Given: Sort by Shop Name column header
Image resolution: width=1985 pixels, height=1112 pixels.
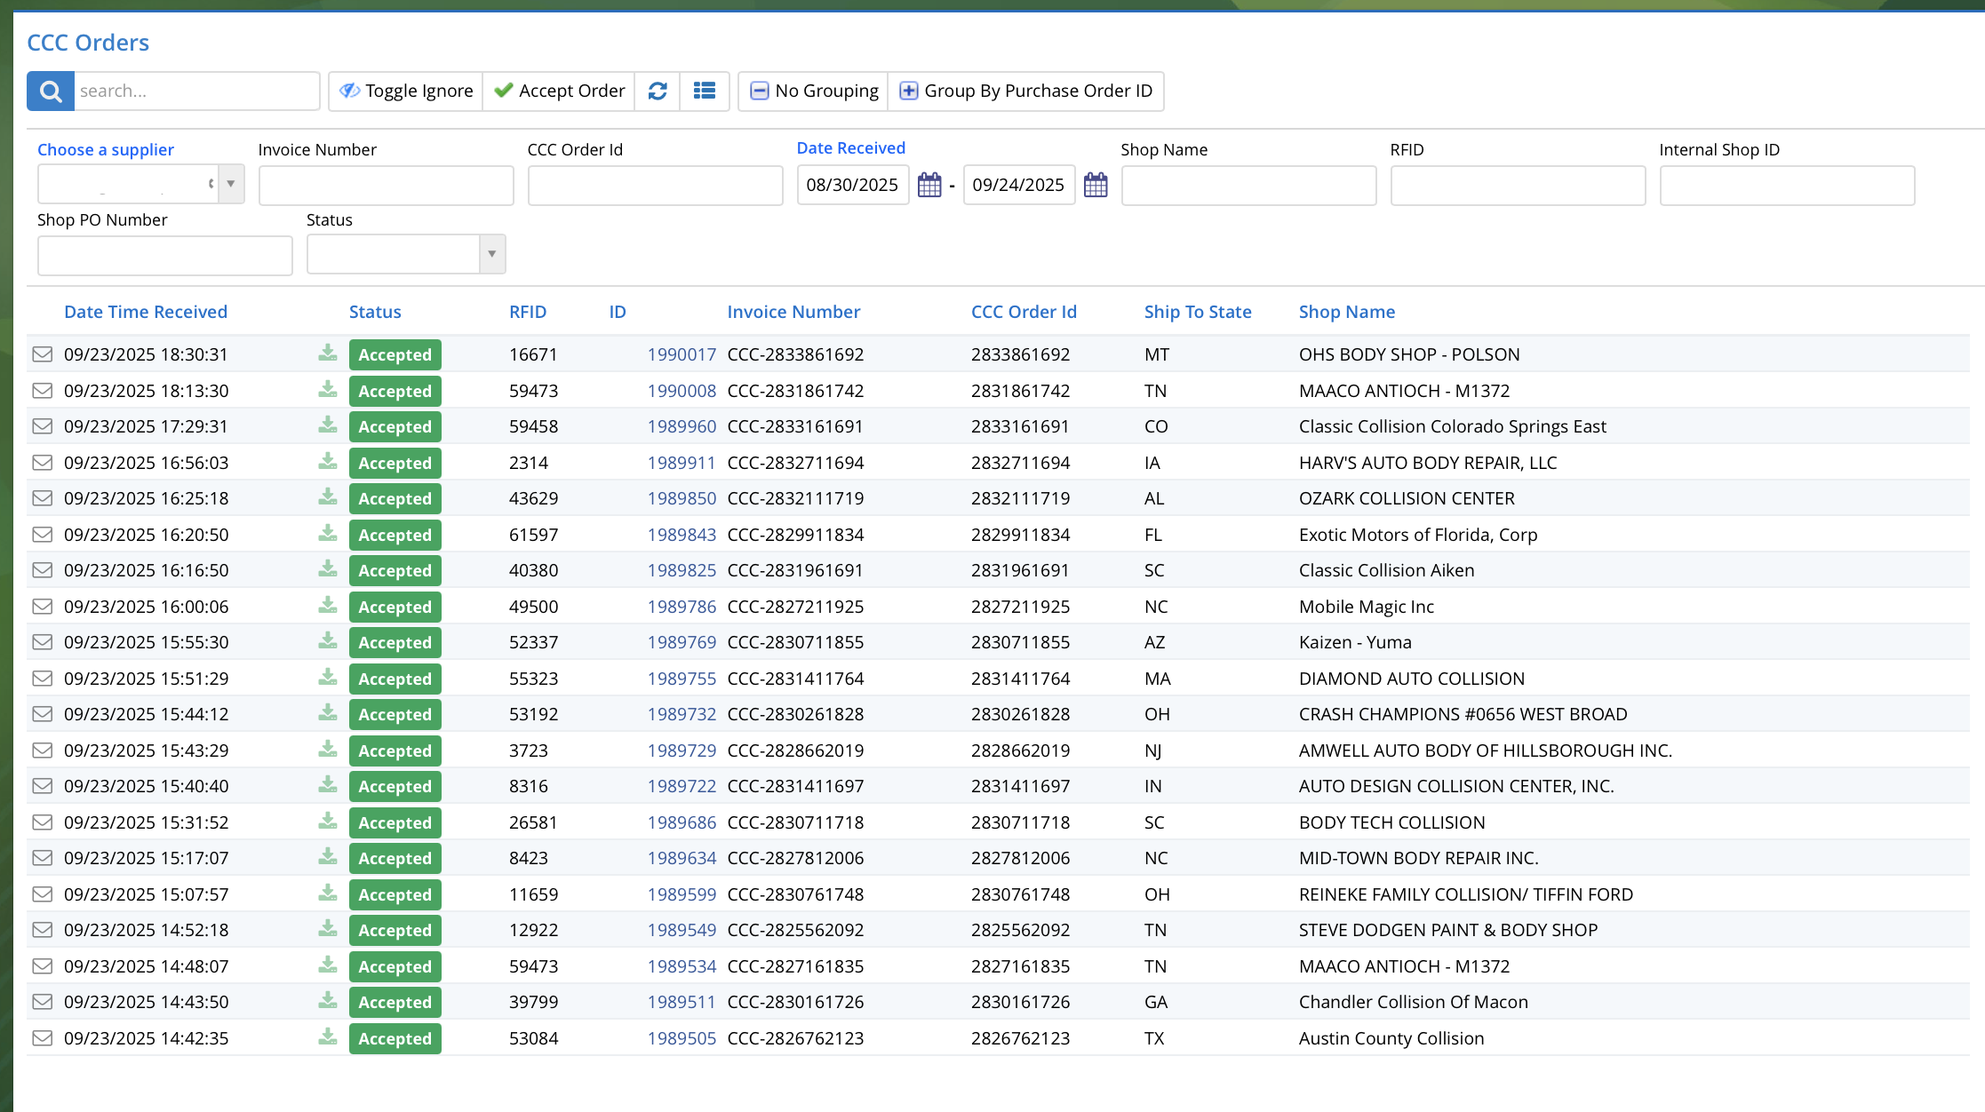Looking at the screenshot, I should 1346,312.
